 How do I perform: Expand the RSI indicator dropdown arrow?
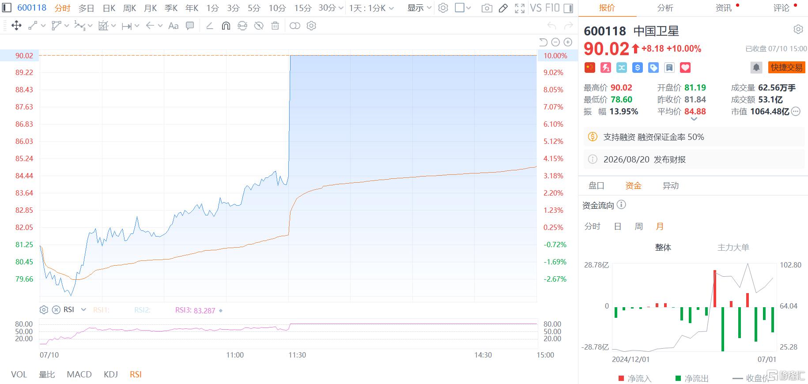click(83, 310)
